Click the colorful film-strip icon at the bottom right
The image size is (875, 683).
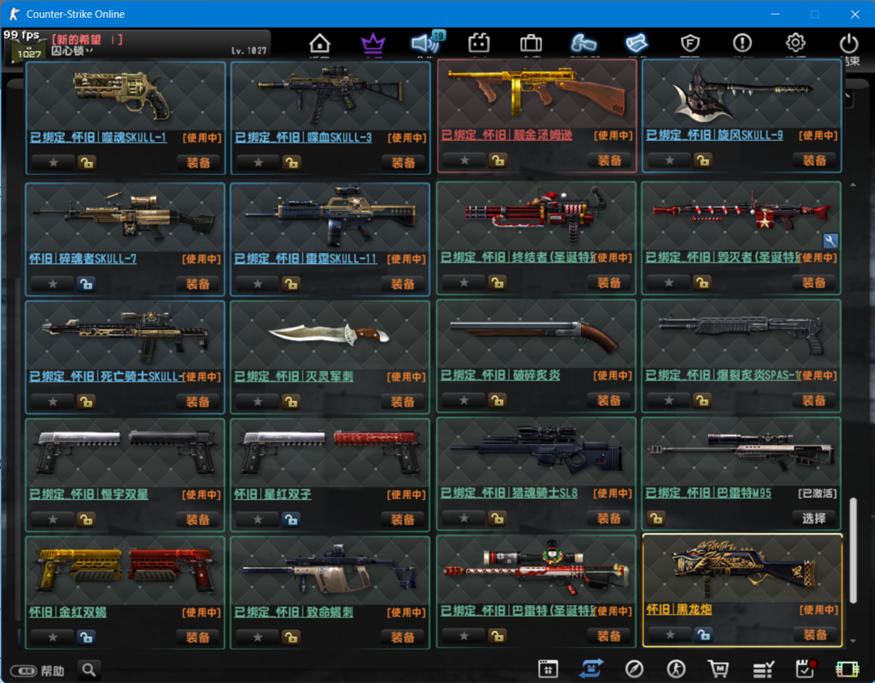[847, 669]
